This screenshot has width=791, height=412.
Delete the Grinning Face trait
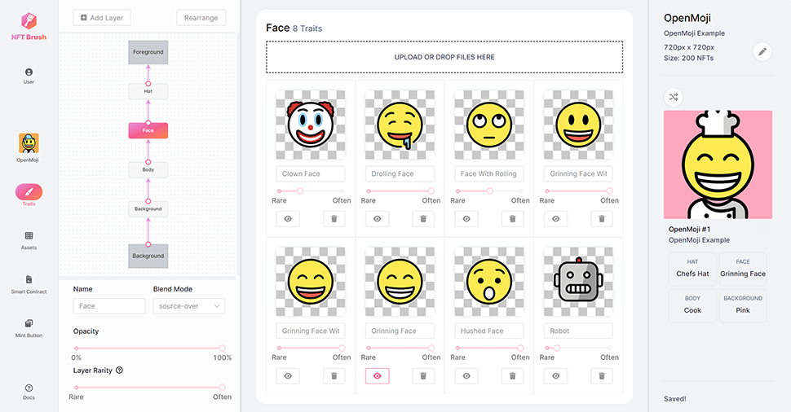click(x=423, y=375)
